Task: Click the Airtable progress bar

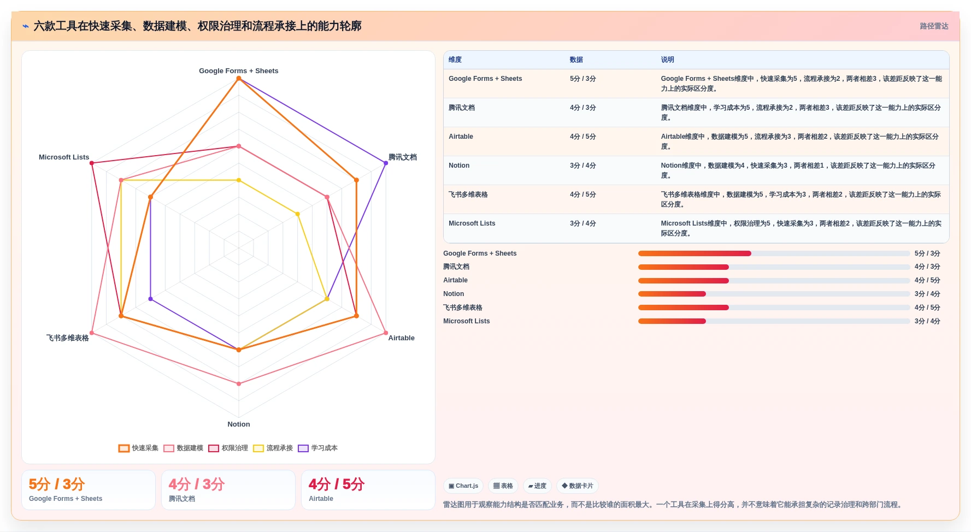Action: 774,281
